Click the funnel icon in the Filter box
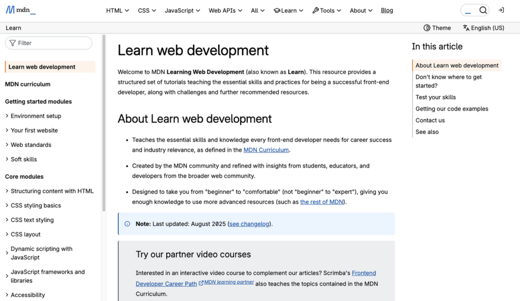The height and width of the screenshot is (301, 520). (x=12, y=43)
